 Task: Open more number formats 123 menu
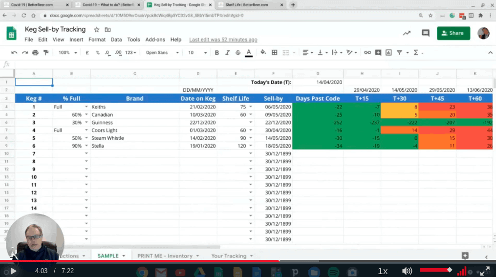coord(130,52)
